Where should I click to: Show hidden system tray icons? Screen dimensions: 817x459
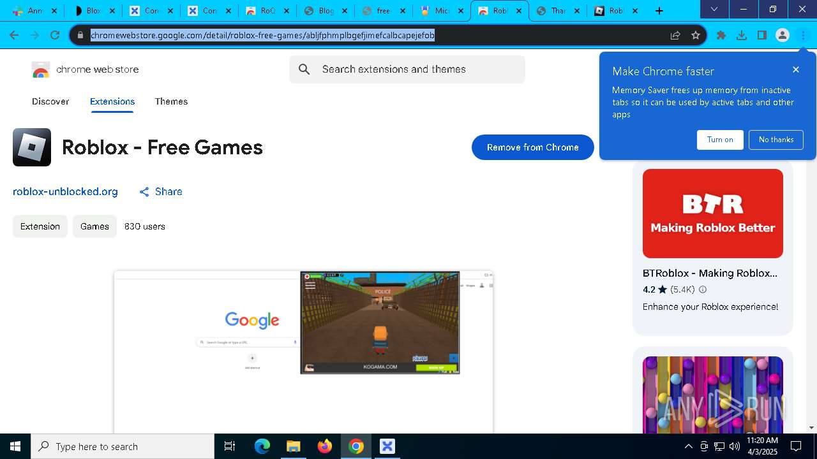click(x=689, y=446)
